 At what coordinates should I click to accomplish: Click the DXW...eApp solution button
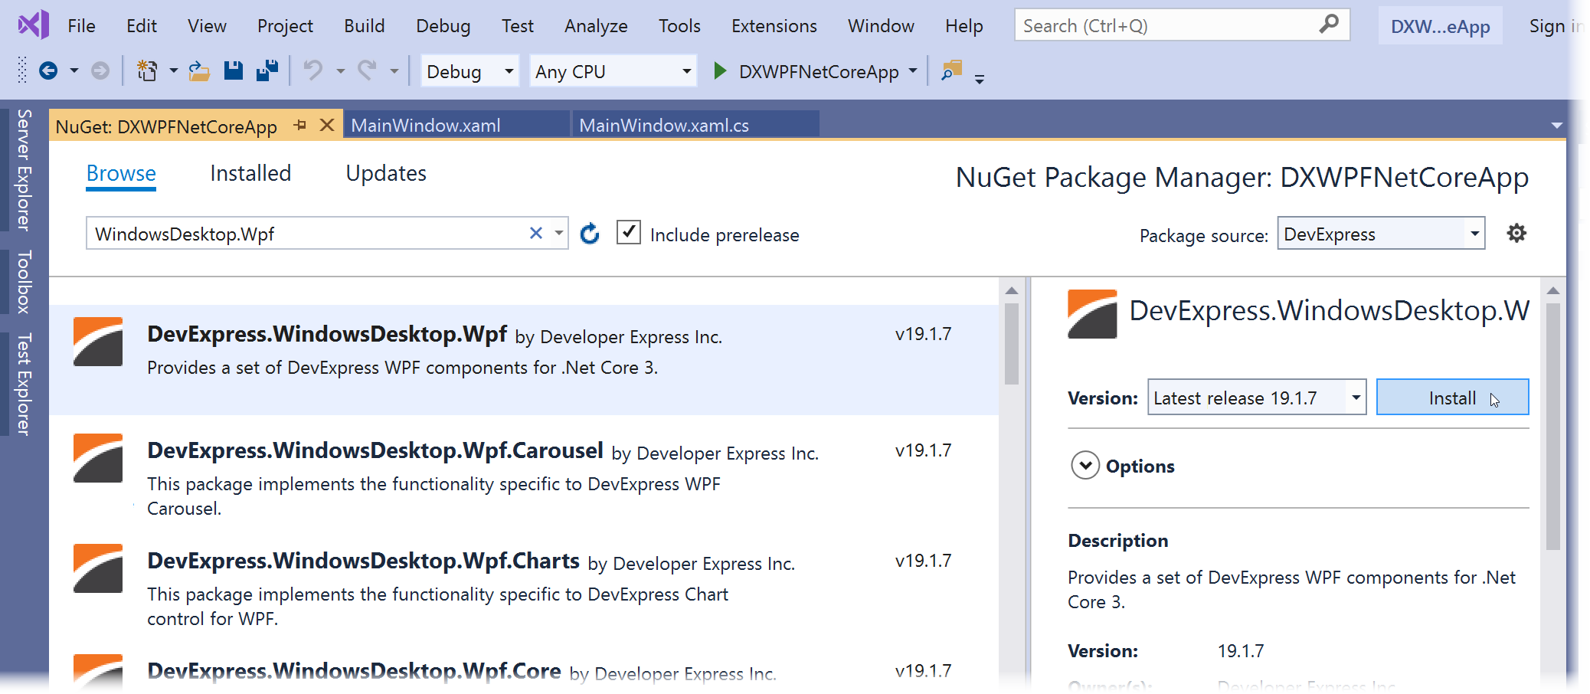(x=1440, y=26)
